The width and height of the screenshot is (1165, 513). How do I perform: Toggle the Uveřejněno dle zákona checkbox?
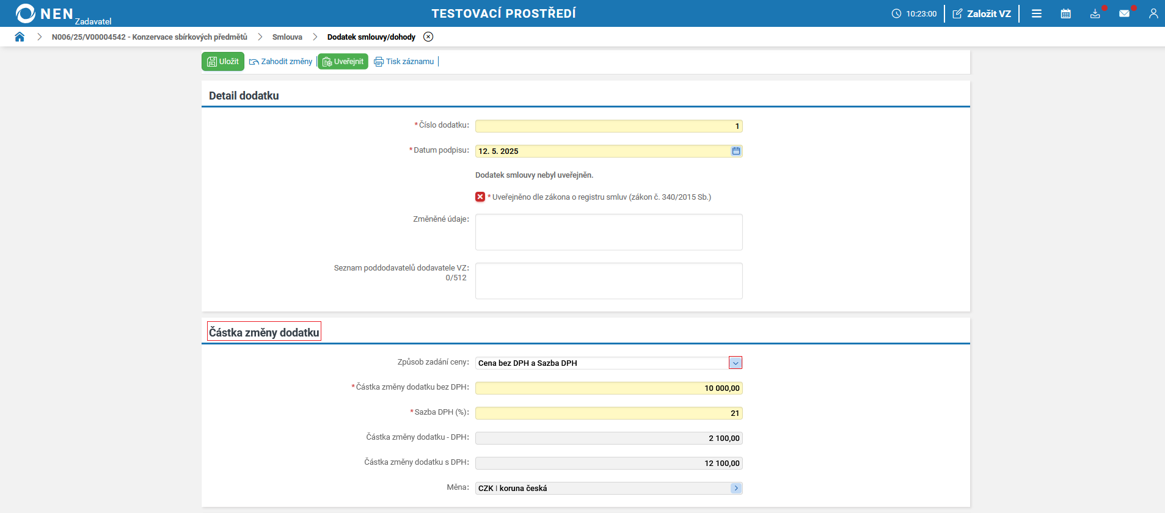pos(480,197)
